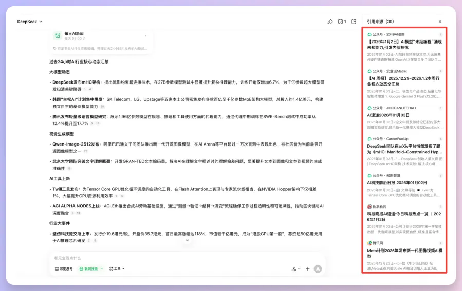Open the 2049AI观察 source article 【2026年1月2日】
This screenshot has width=462, height=291.
[404, 45]
